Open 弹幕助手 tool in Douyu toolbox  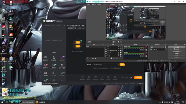45,58
